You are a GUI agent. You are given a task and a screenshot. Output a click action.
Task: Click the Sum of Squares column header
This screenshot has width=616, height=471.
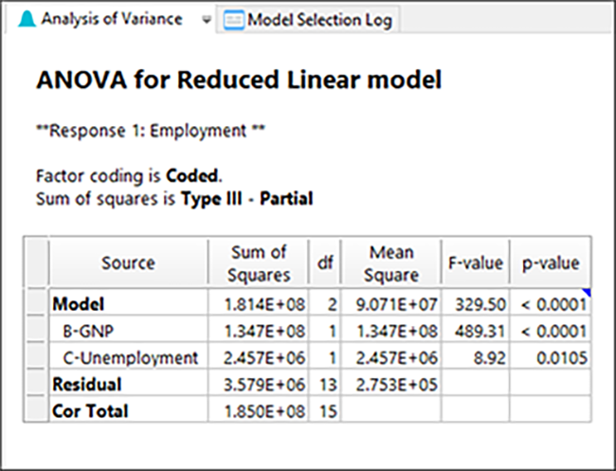click(259, 263)
